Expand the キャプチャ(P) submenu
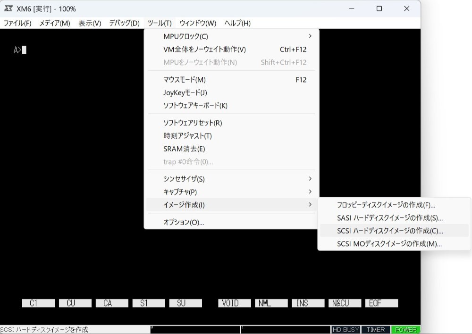Image resolution: width=472 pixels, height=334 pixels. click(x=231, y=192)
